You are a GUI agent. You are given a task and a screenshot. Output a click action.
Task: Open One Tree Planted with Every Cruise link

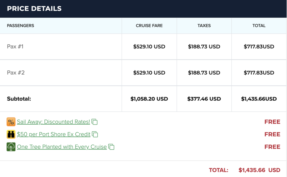pyautogui.click(x=62, y=147)
